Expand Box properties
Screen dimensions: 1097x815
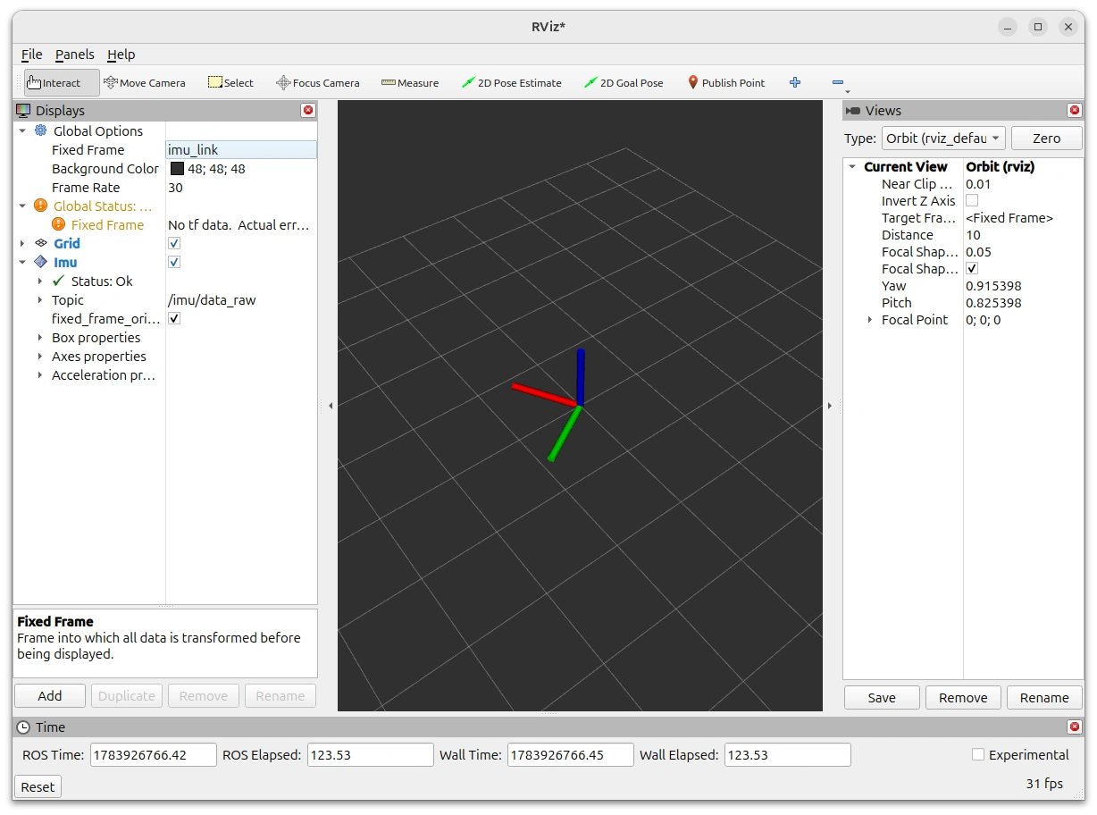(40, 338)
